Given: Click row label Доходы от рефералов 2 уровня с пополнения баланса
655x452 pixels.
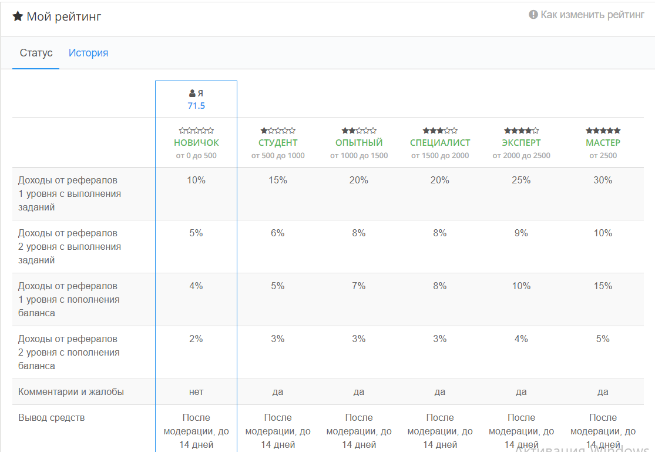Looking at the screenshot, I should point(69,353).
